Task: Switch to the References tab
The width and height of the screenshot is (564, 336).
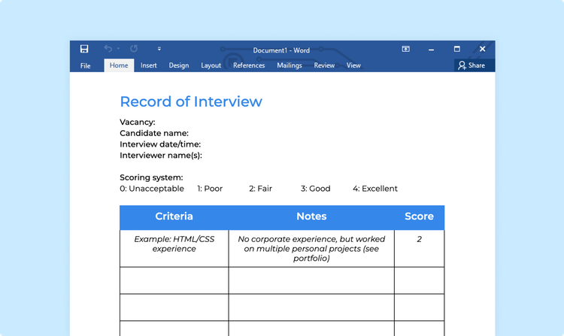Action: [x=249, y=65]
